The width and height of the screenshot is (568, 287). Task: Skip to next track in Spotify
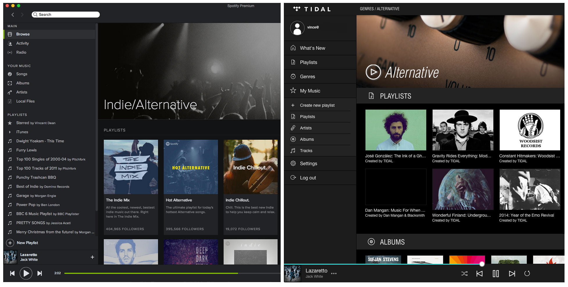coord(40,273)
